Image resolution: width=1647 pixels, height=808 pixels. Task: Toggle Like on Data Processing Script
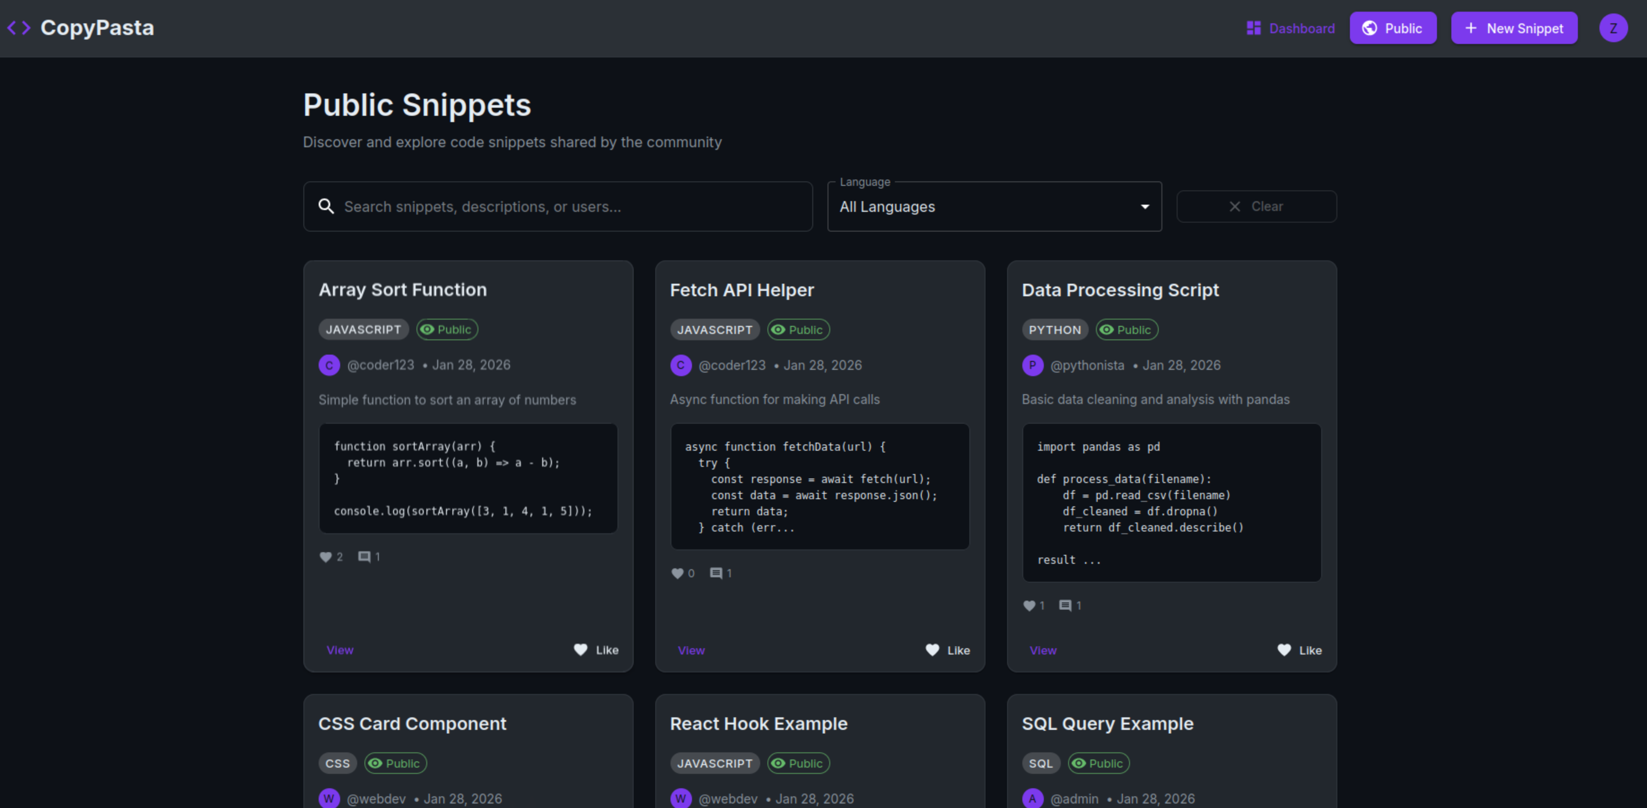[1299, 650]
